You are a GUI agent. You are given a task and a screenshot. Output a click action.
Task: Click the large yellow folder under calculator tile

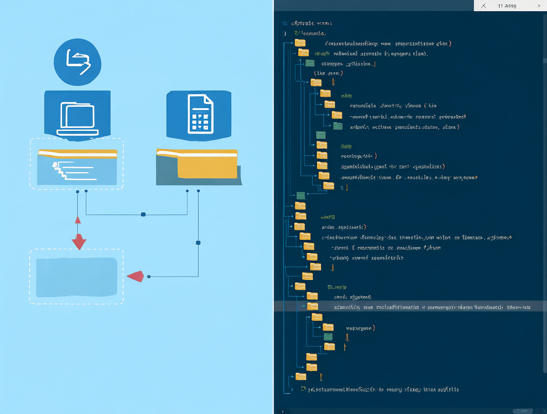[199, 167]
